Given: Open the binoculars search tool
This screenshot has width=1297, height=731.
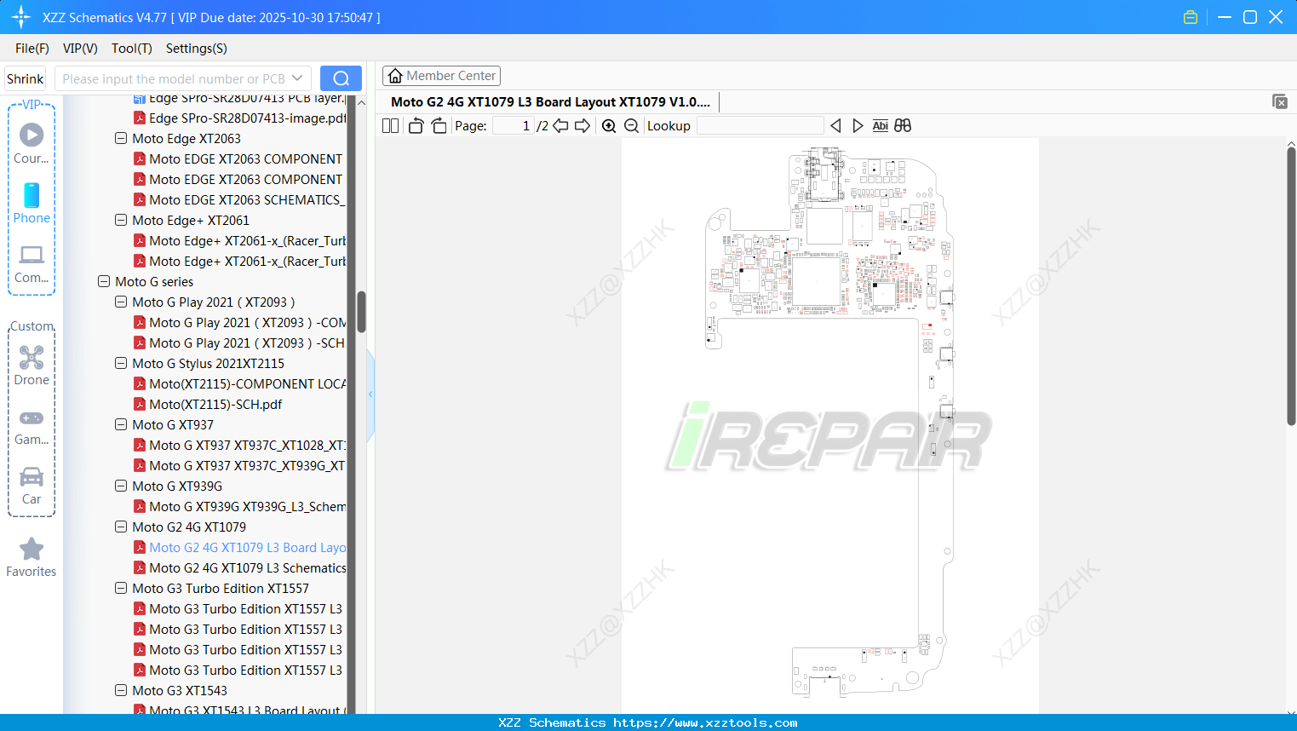Looking at the screenshot, I should coord(903,125).
